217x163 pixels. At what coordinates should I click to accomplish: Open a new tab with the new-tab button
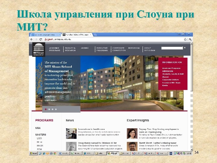pos(95,35)
